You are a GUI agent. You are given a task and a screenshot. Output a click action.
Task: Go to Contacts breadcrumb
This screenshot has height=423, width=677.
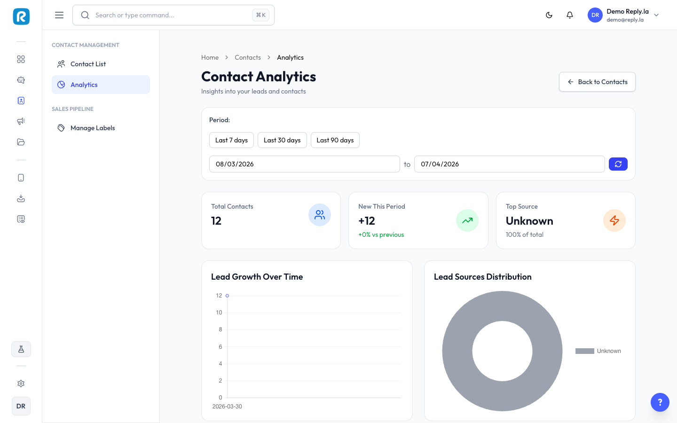(248, 57)
